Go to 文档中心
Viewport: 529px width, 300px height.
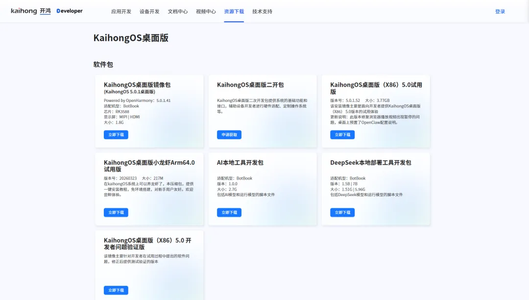click(178, 11)
